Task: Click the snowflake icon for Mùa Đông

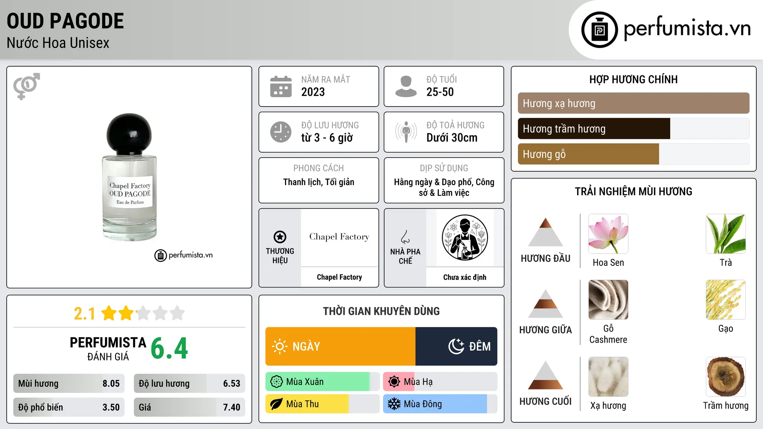Action: [394, 404]
